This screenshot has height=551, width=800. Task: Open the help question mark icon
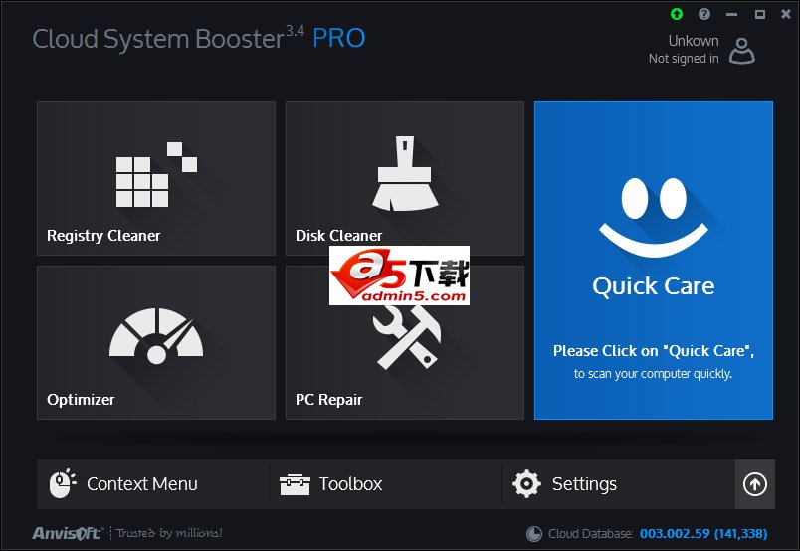pos(704,14)
